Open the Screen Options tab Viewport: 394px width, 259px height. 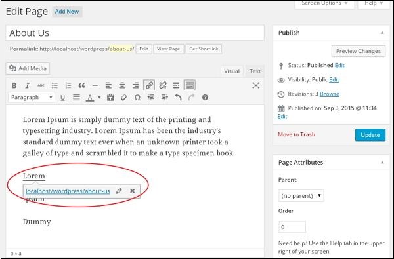pyautogui.click(x=324, y=3)
